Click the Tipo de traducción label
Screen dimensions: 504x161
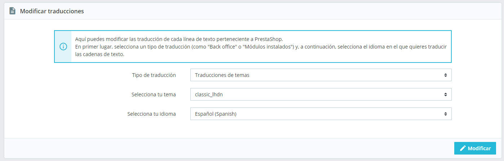coord(154,75)
